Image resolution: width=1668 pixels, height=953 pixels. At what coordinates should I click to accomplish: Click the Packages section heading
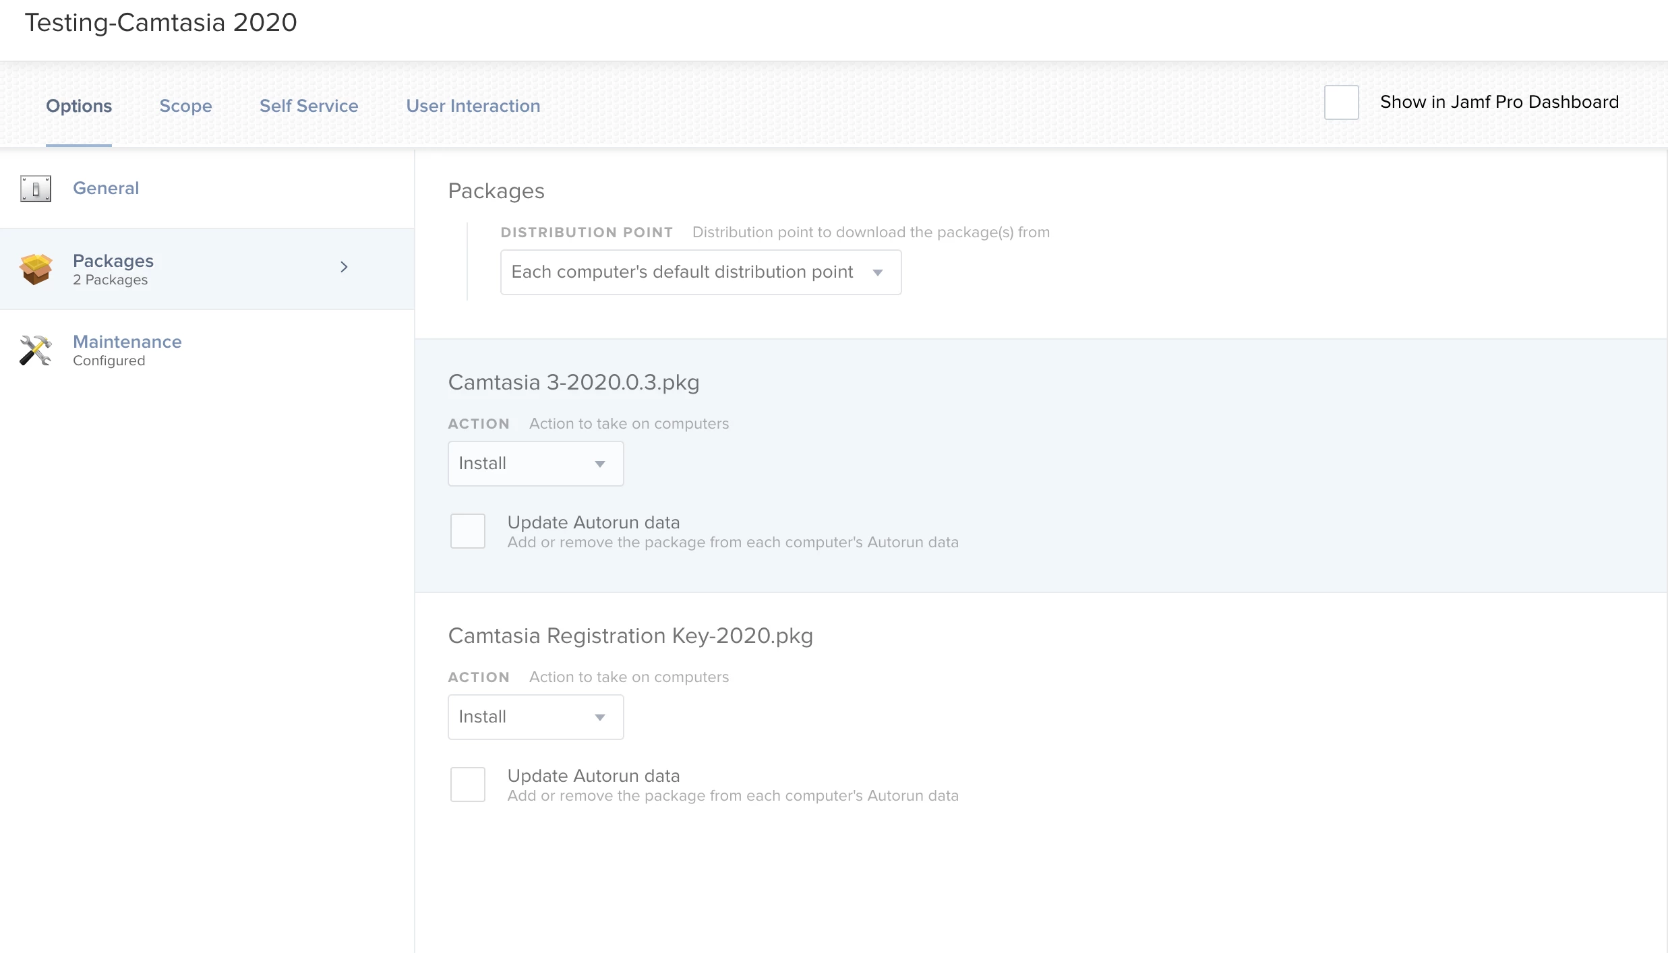[496, 191]
